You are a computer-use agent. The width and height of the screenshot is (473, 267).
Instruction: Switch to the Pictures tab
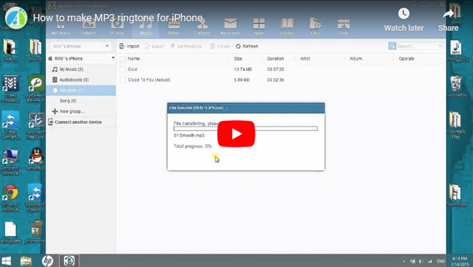(x=89, y=27)
